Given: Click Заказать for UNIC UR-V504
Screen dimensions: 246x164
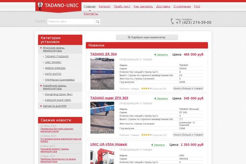Looking at the screenshot, I should pos(158,145).
